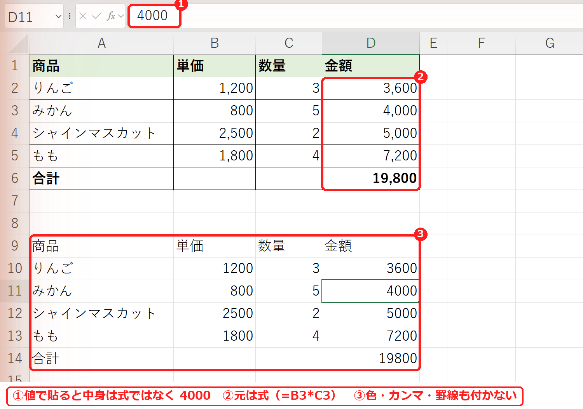This screenshot has width=583, height=409.
Task: Select row 14 header
Action: [x=15, y=359]
